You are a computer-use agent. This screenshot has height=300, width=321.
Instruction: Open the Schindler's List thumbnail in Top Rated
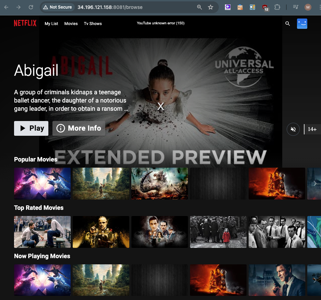(x=218, y=232)
